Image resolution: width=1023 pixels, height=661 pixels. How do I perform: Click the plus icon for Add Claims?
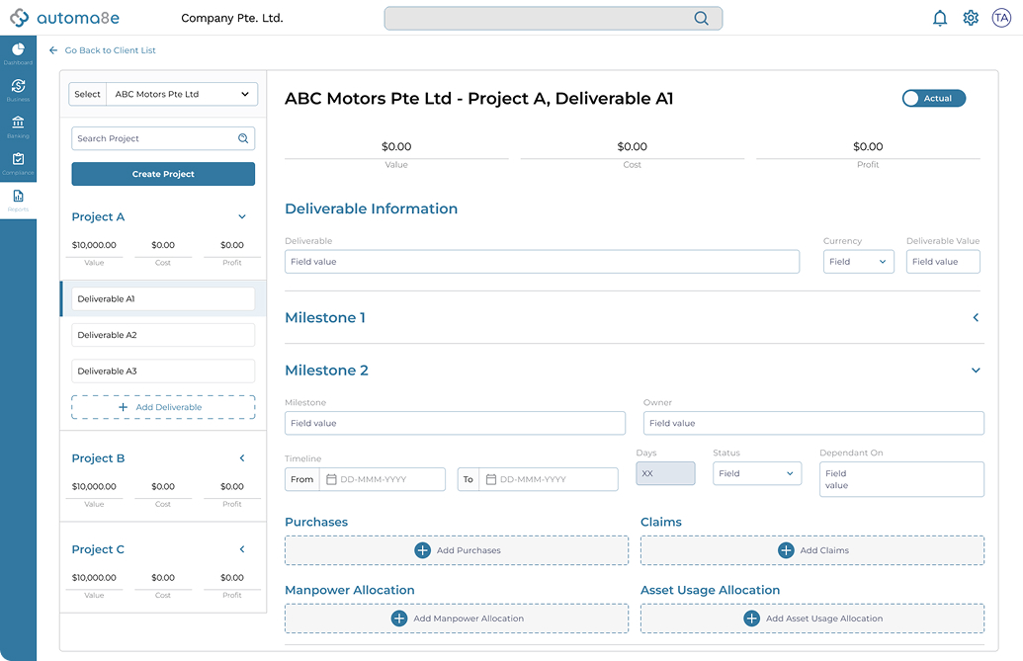[x=786, y=550]
